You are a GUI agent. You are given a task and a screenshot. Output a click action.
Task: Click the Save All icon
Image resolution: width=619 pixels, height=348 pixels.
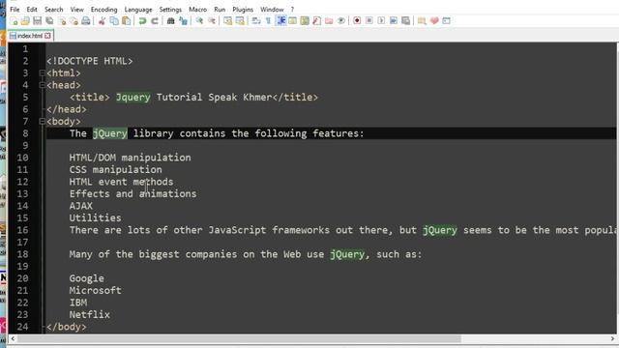click(49, 21)
